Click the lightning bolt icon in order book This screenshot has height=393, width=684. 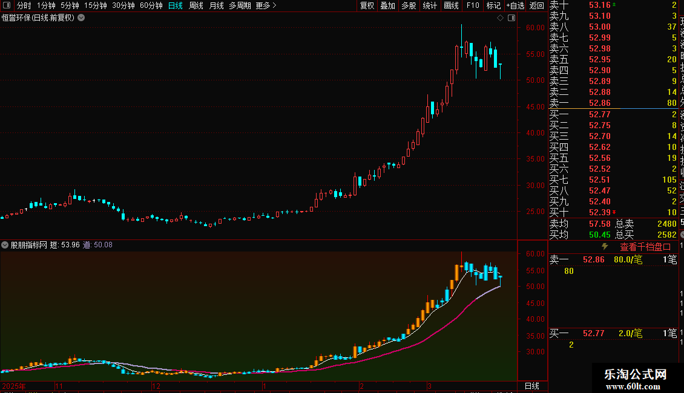(x=605, y=246)
